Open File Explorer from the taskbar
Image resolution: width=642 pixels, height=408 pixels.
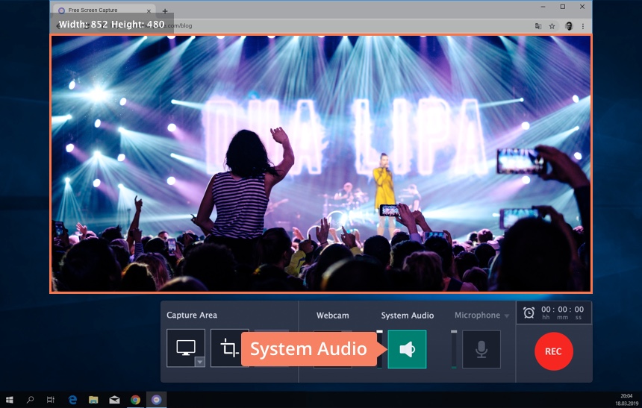(x=93, y=399)
